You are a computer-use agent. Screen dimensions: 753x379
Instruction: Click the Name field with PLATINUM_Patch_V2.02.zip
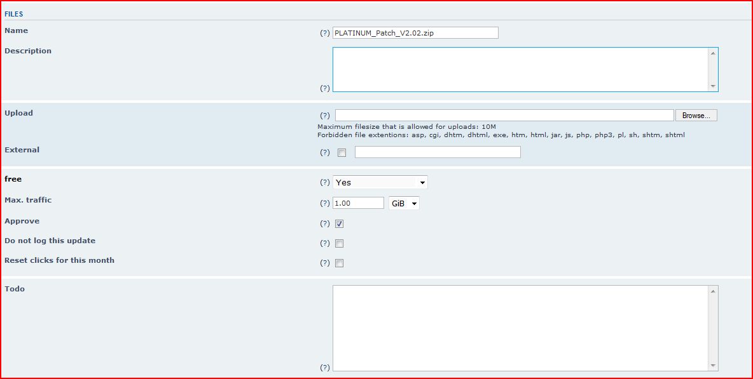click(415, 33)
